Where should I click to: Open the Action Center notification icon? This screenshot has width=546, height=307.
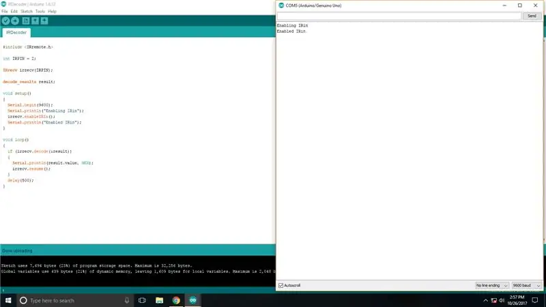pos(535,300)
